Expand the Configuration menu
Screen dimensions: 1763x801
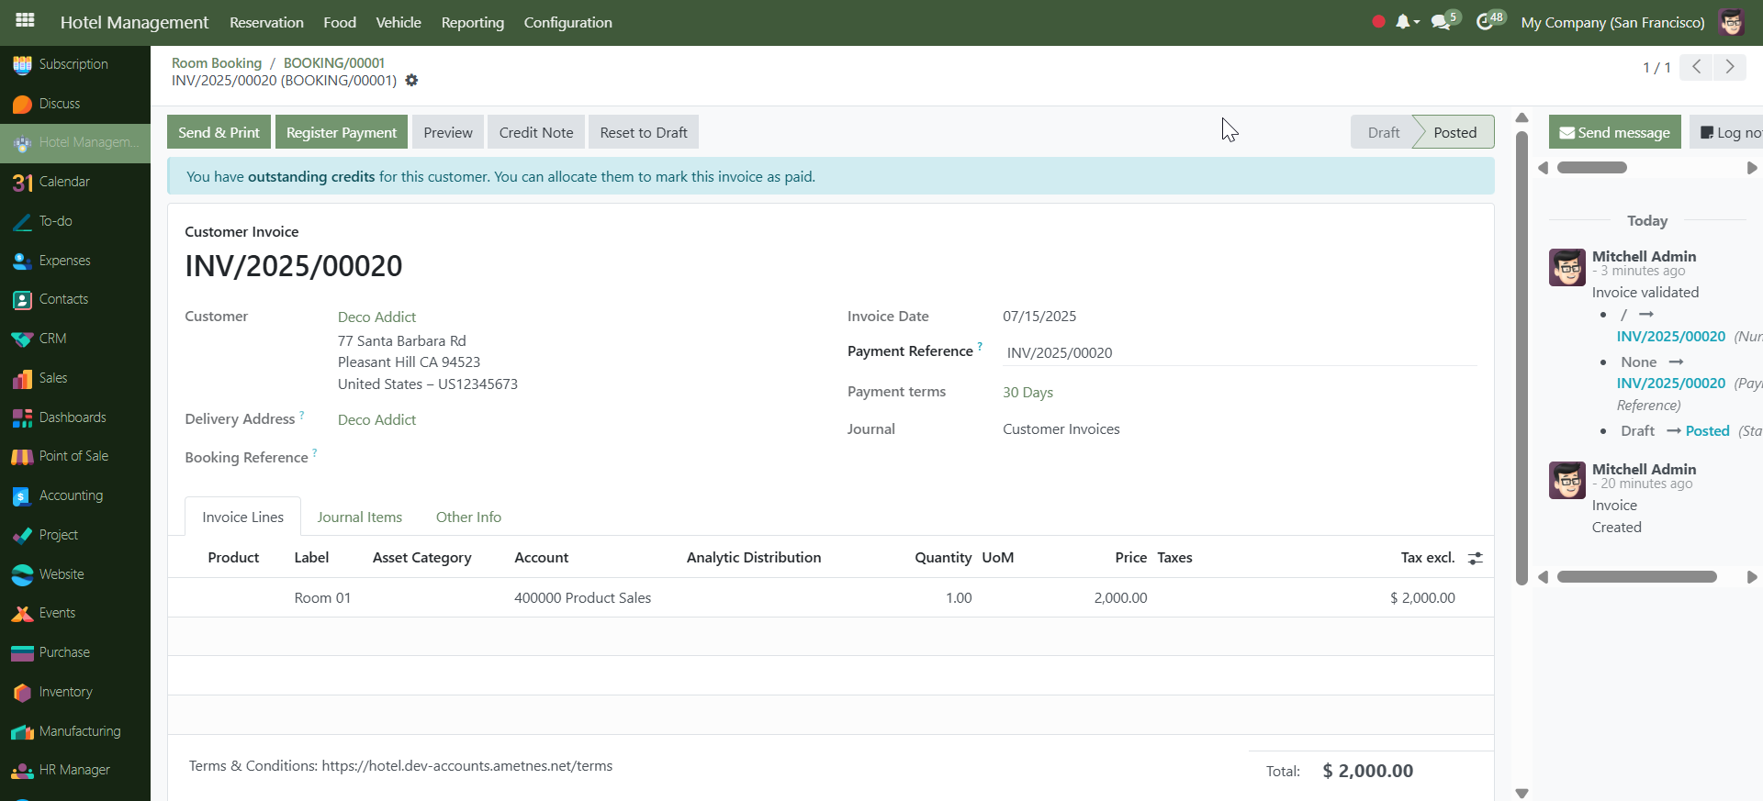[567, 22]
